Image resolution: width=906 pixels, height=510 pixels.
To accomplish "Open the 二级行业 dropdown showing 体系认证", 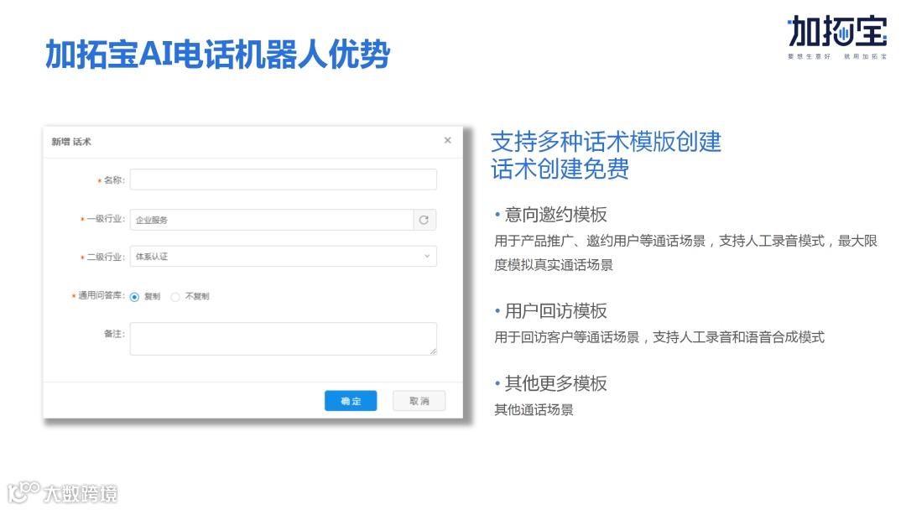I will [x=284, y=257].
